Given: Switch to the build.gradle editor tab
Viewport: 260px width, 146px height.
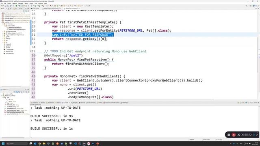Looking at the screenshot, I should pos(35,9).
